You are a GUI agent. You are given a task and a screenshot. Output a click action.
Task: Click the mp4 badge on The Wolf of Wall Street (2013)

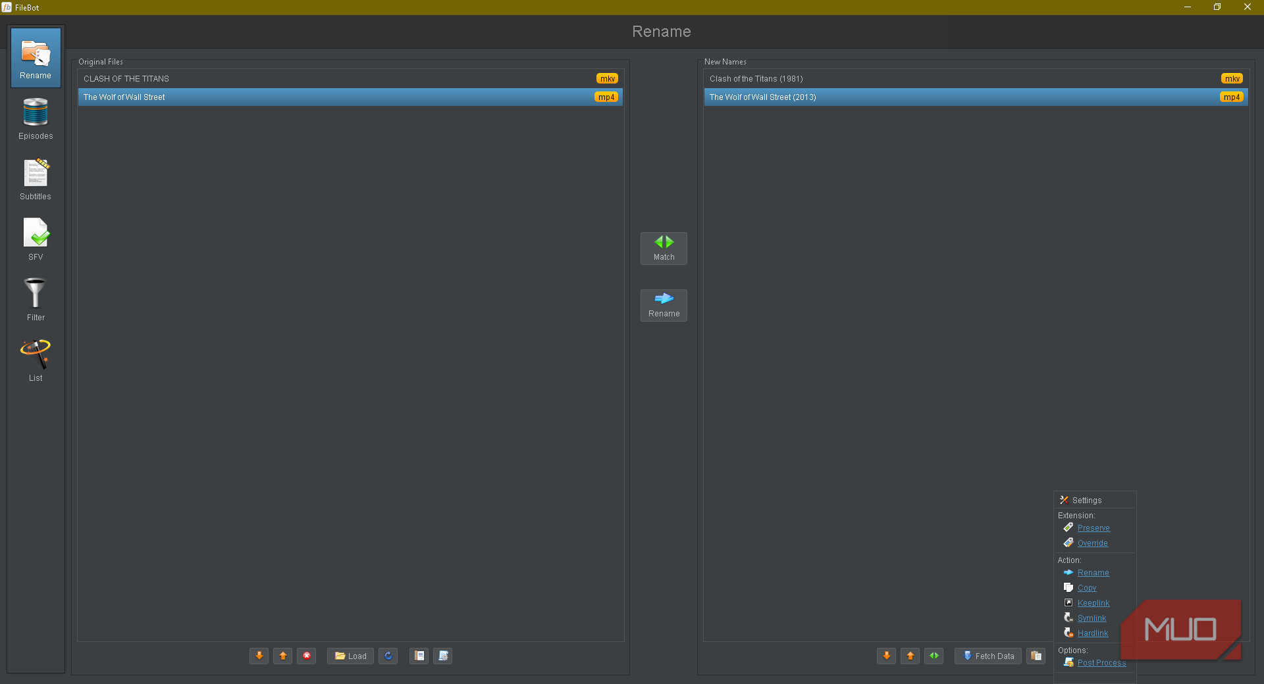[1232, 97]
